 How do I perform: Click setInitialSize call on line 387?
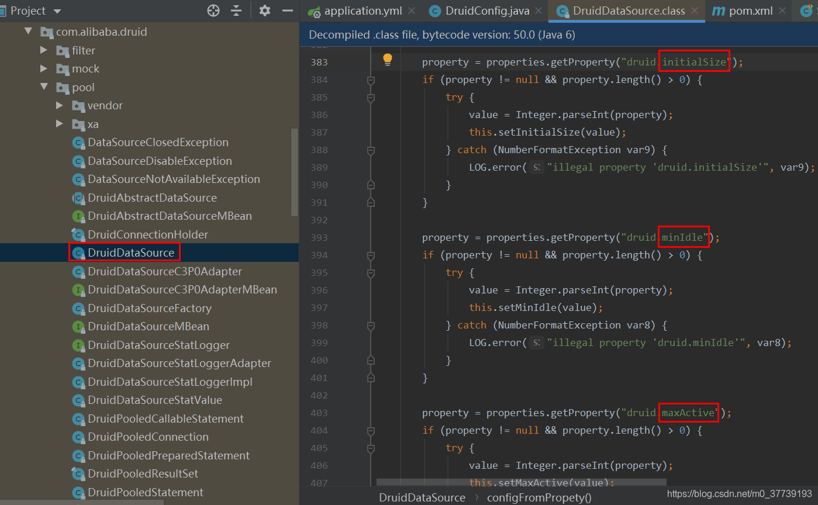click(x=548, y=132)
